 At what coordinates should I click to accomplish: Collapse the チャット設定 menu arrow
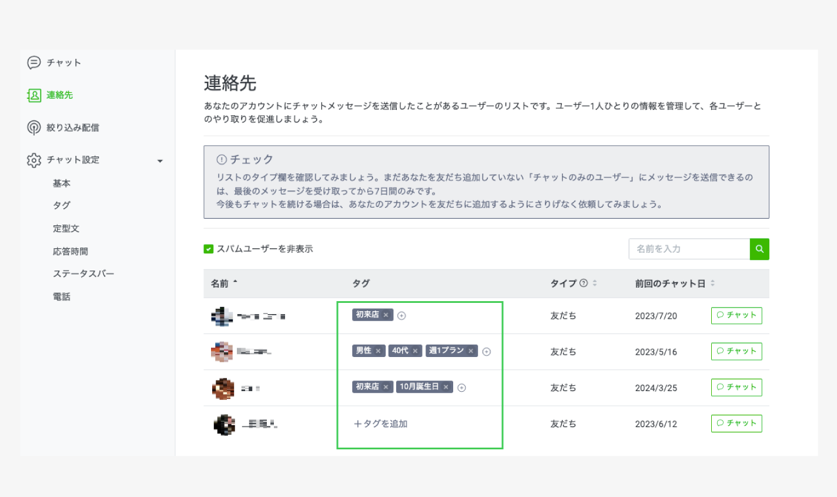tap(160, 161)
